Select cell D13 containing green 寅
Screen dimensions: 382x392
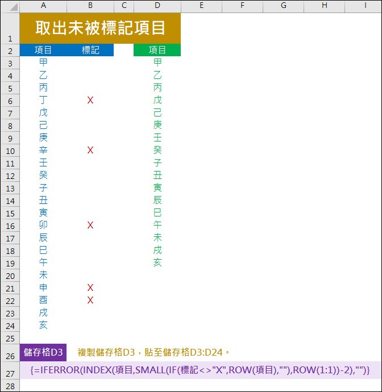[x=157, y=187]
